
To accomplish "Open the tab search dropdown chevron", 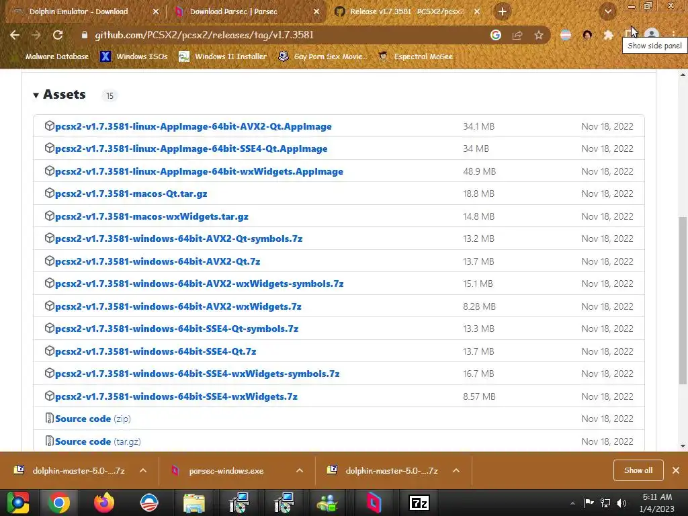I will [x=608, y=12].
